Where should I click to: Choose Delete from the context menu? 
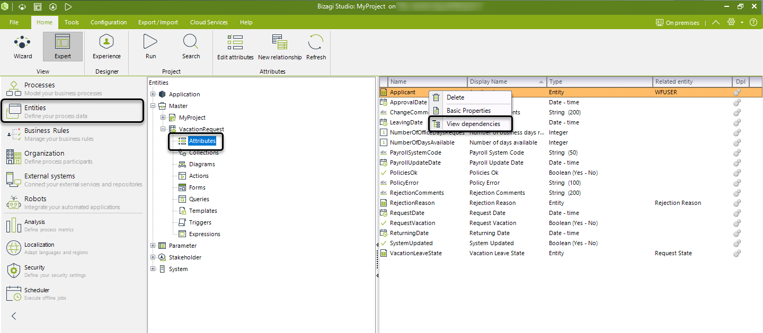tap(470, 97)
